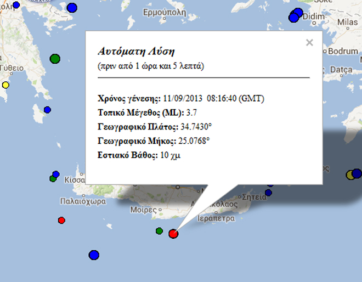Click the large blue marker in the sea southwest of Crete
362x282 pixels.
point(94,255)
